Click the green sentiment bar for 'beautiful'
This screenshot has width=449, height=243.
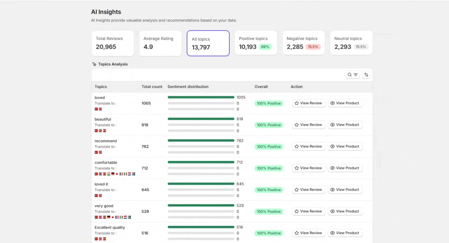(201, 119)
